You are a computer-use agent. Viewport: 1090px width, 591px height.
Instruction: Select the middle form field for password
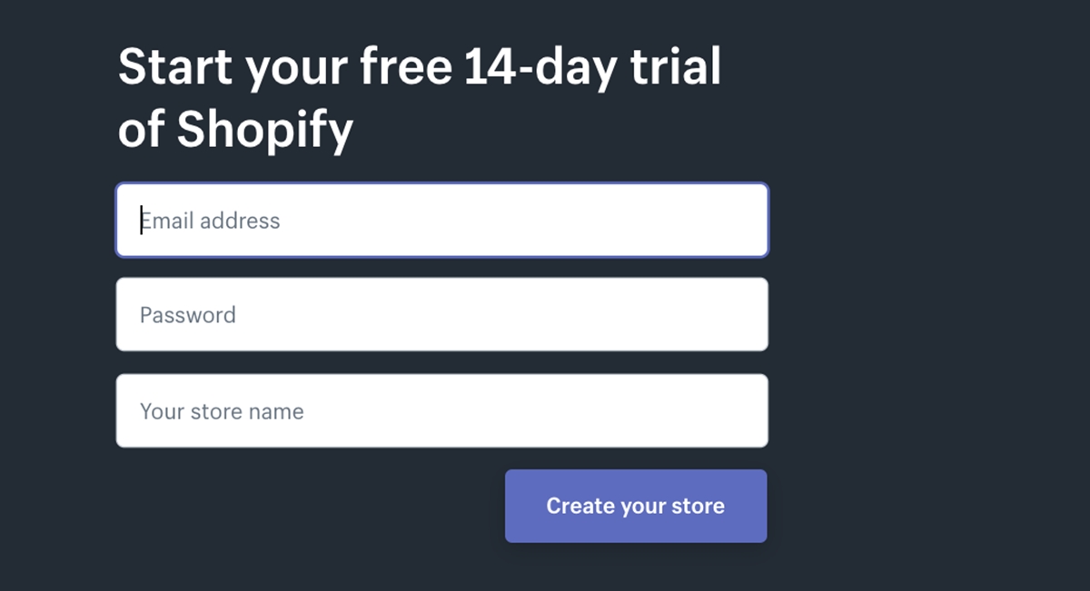click(x=441, y=315)
